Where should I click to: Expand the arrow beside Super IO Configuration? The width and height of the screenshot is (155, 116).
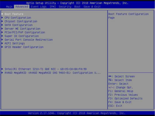[x=2, y=36]
